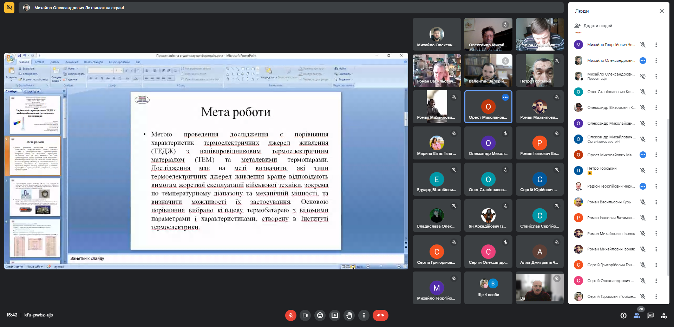This screenshot has width=674, height=327.
Task: Click PowerPoint slideshow view status bar icon
Action: coord(353,267)
